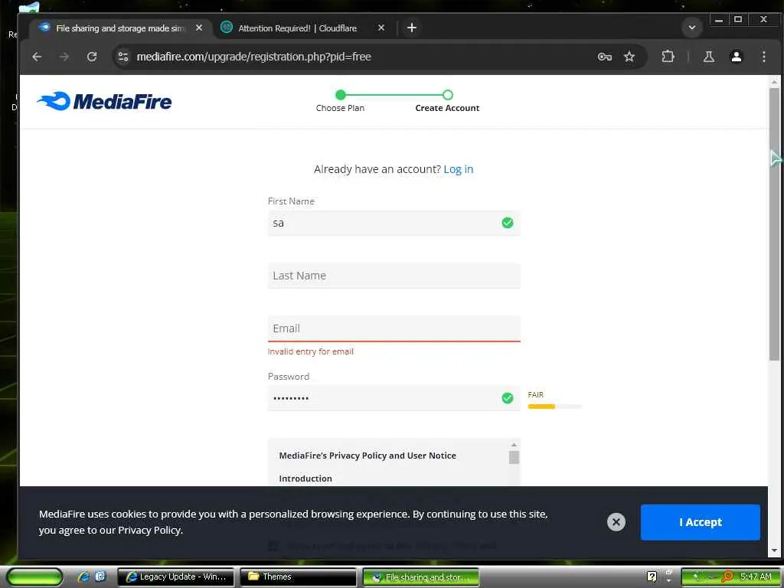Open the Chrome Labs flask icon
The width and height of the screenshot is (784, 588).
coord(708,57)
